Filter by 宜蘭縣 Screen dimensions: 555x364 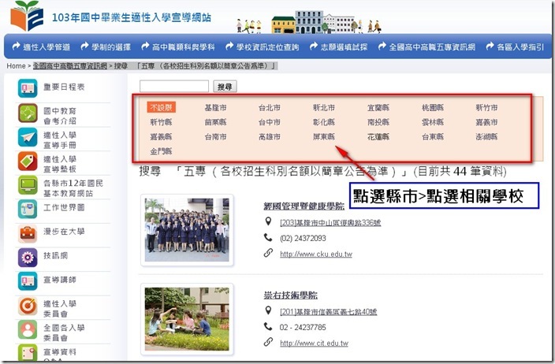coord(378,107)
